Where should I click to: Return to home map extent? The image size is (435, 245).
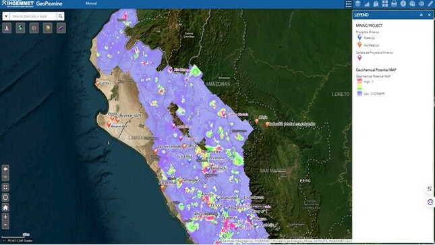5,207
